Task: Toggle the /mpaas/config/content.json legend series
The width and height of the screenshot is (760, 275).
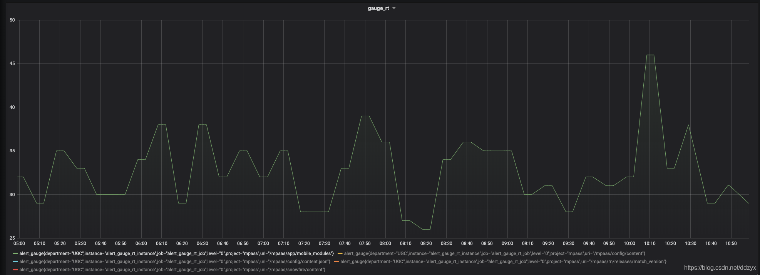Action: (175, 262)
